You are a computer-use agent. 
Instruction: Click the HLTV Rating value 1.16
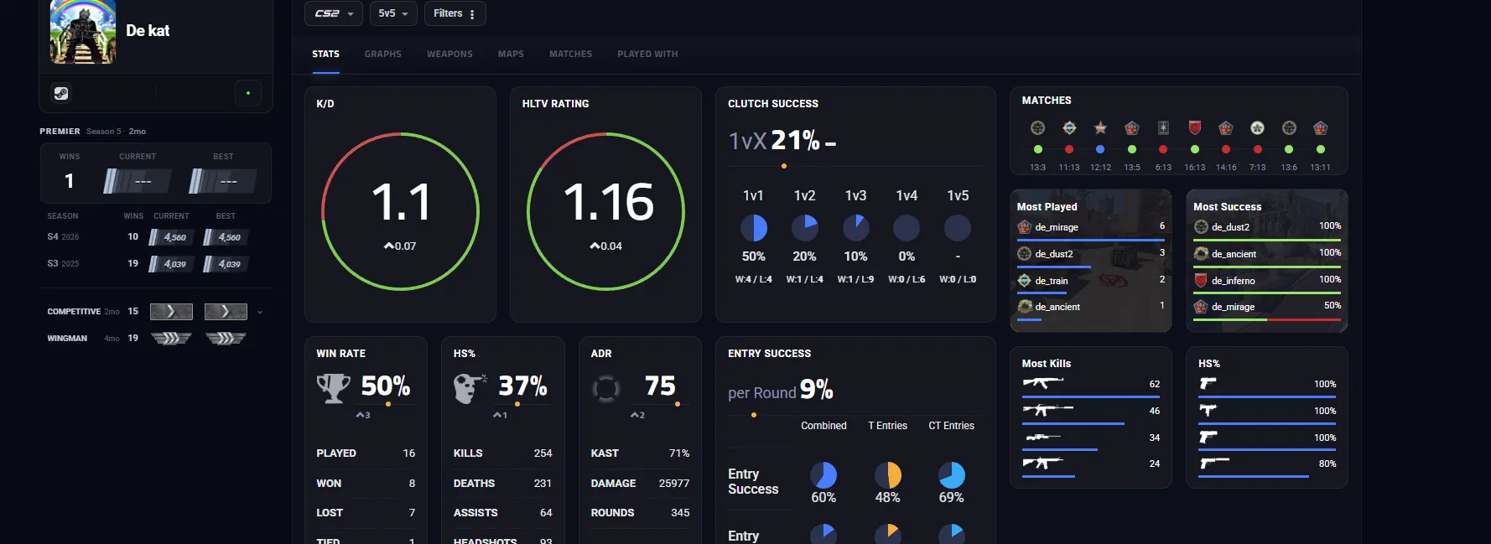pos(608,202)
